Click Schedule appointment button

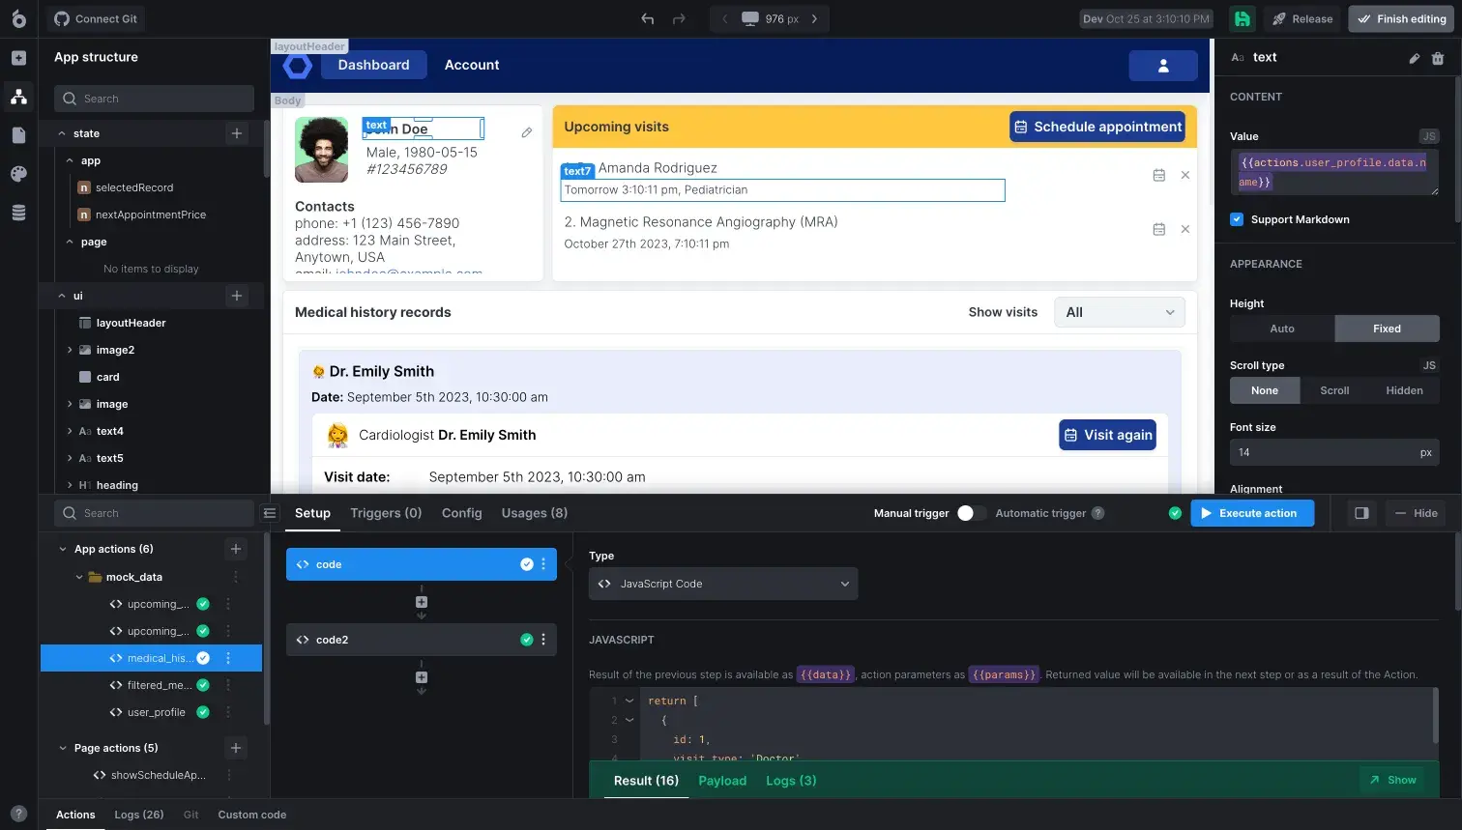coord(1097,127)
